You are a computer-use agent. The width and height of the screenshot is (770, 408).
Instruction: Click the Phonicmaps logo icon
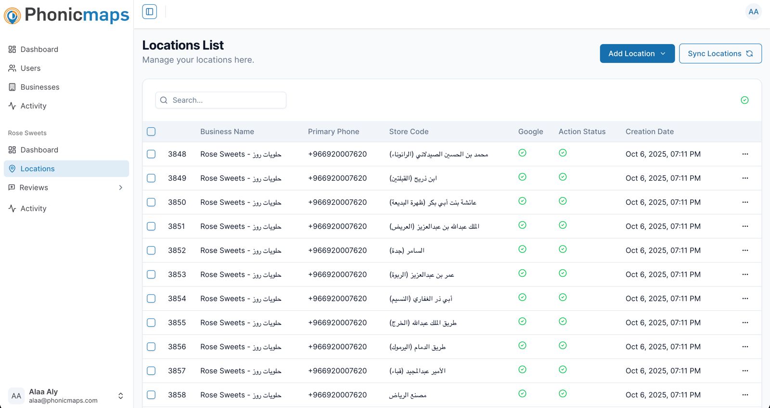[13, 16]
